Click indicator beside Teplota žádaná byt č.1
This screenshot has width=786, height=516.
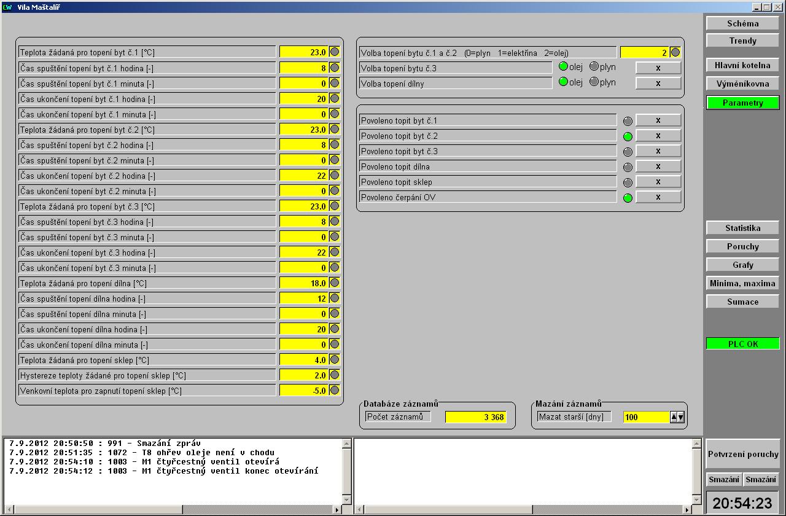pos(335,52)
